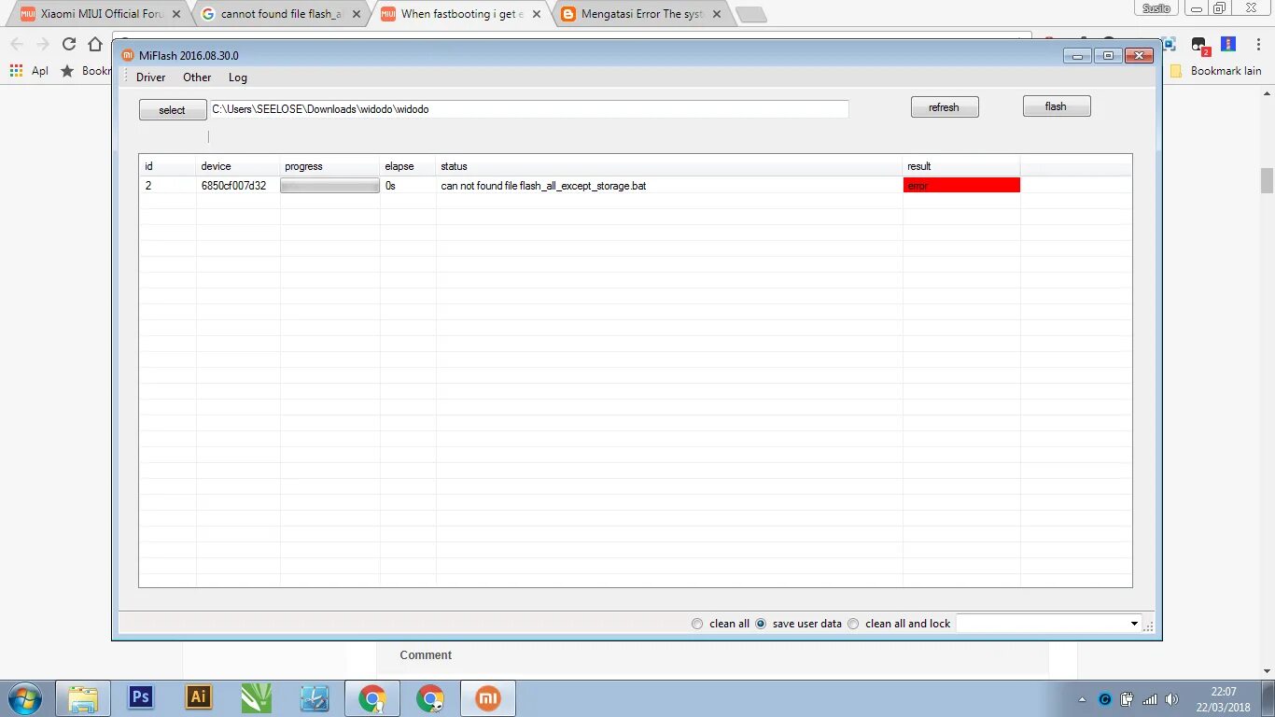The width and height of the screenshot is (1275, 717).
Task: Expand the script dropdown at bottom right
Action: pyautogui.click(x=1134, y=624)
